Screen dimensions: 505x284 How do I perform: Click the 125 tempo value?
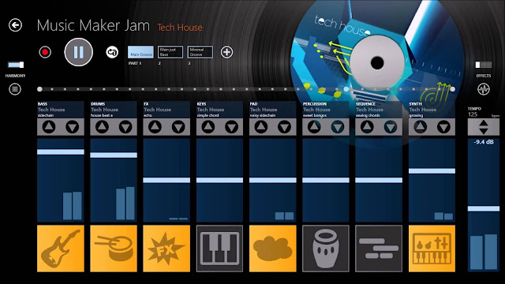[473, 114]
